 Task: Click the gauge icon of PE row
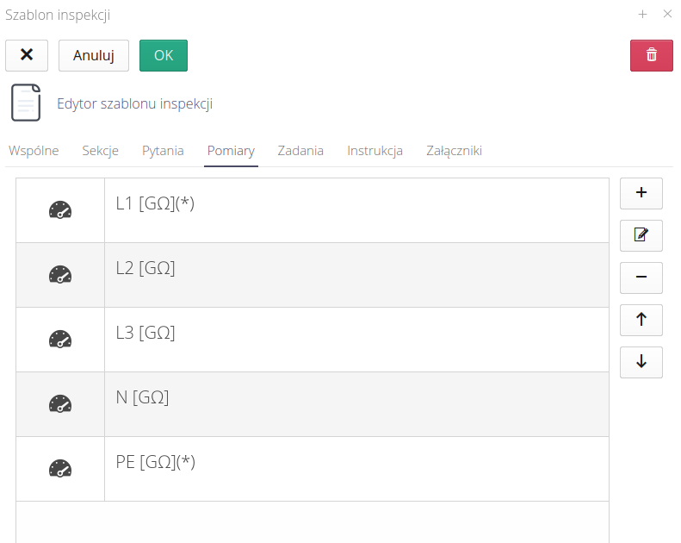tap(60, 469)
